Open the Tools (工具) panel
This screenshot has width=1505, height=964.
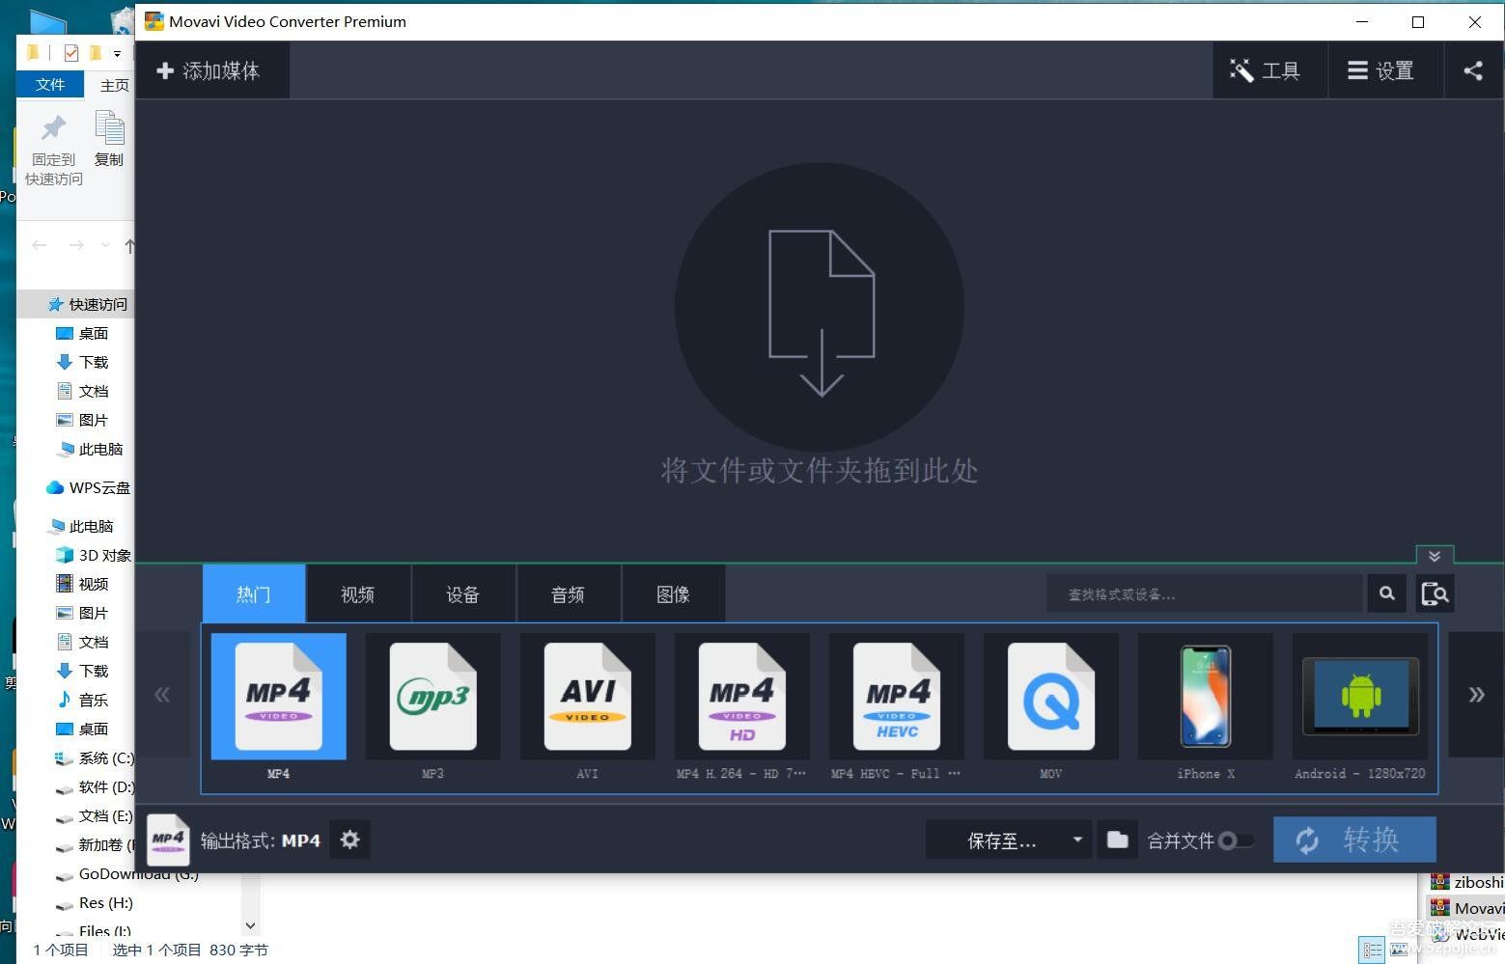pos(1268,69)
